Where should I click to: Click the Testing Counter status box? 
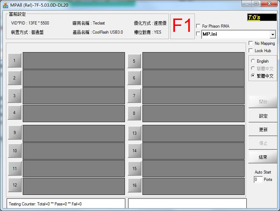(66, 204)
